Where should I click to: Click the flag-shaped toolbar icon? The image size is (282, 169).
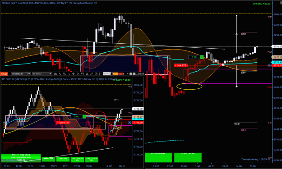pyautogui.click(x=83, y=74)
